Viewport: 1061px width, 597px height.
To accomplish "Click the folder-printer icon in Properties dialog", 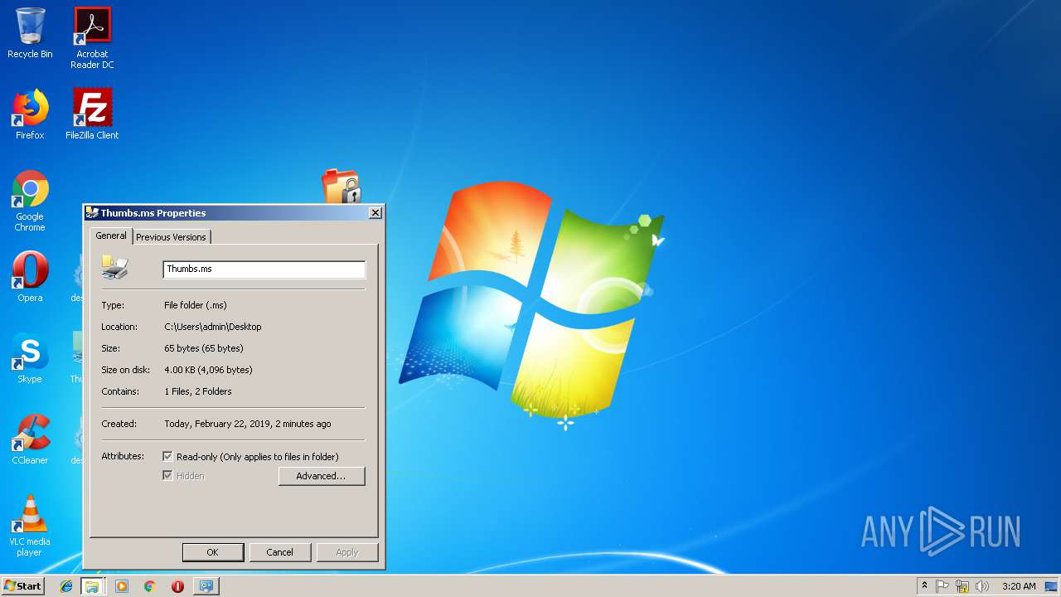I will (115, 267).
